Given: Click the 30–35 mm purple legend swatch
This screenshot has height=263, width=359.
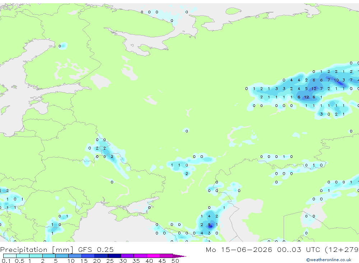Looking at the screenshot, I should (x=127, y=256).
